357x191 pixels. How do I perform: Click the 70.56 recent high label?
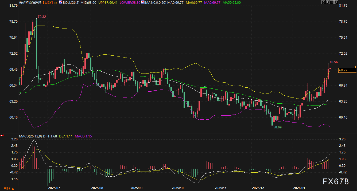point(334,62)
